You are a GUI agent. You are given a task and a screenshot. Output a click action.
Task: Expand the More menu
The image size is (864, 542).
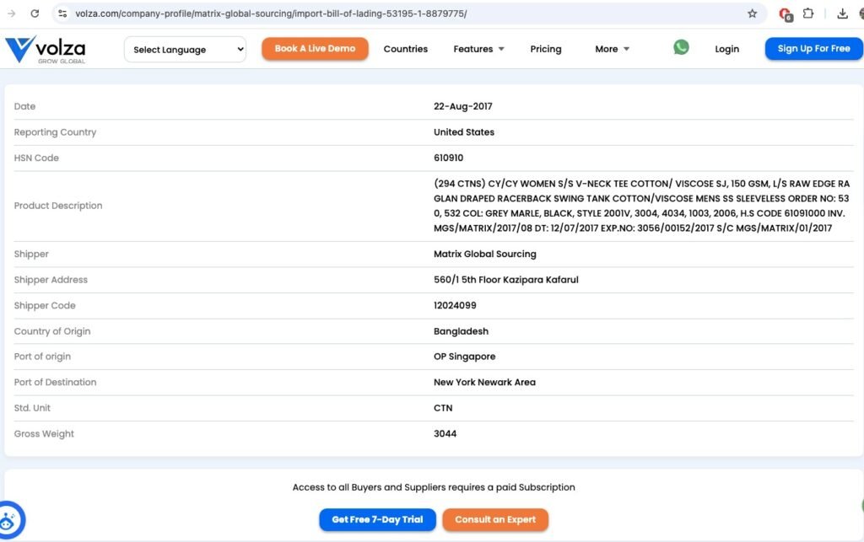click(612, 49)
